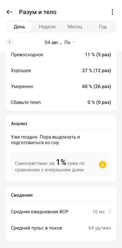Tap the Разум и тело page title

[38, 12]
